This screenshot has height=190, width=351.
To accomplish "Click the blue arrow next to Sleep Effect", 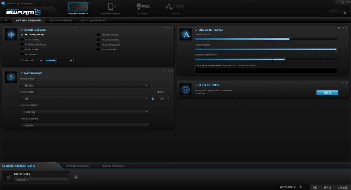I will pos(153,99).
